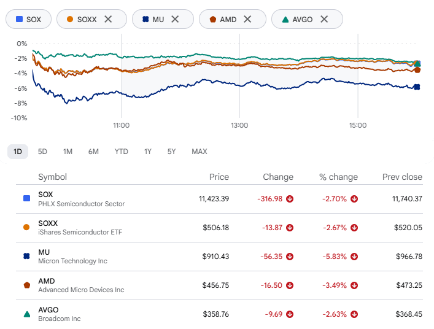
Task: Click 'Micron Technology Inc' name
Action: pos(72,261)
